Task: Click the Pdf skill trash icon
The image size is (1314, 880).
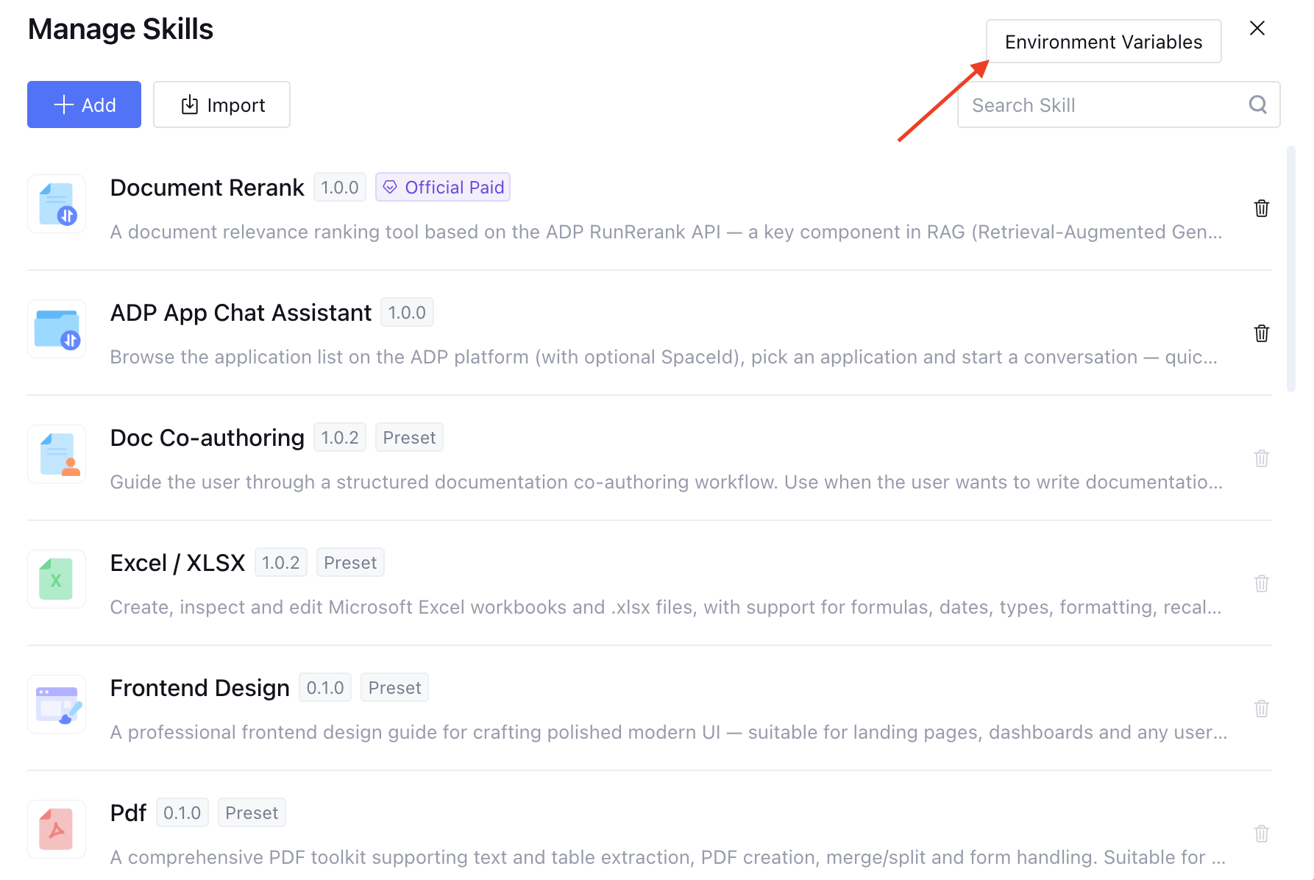Action: pyautogui.click(x=1261, y=834)
